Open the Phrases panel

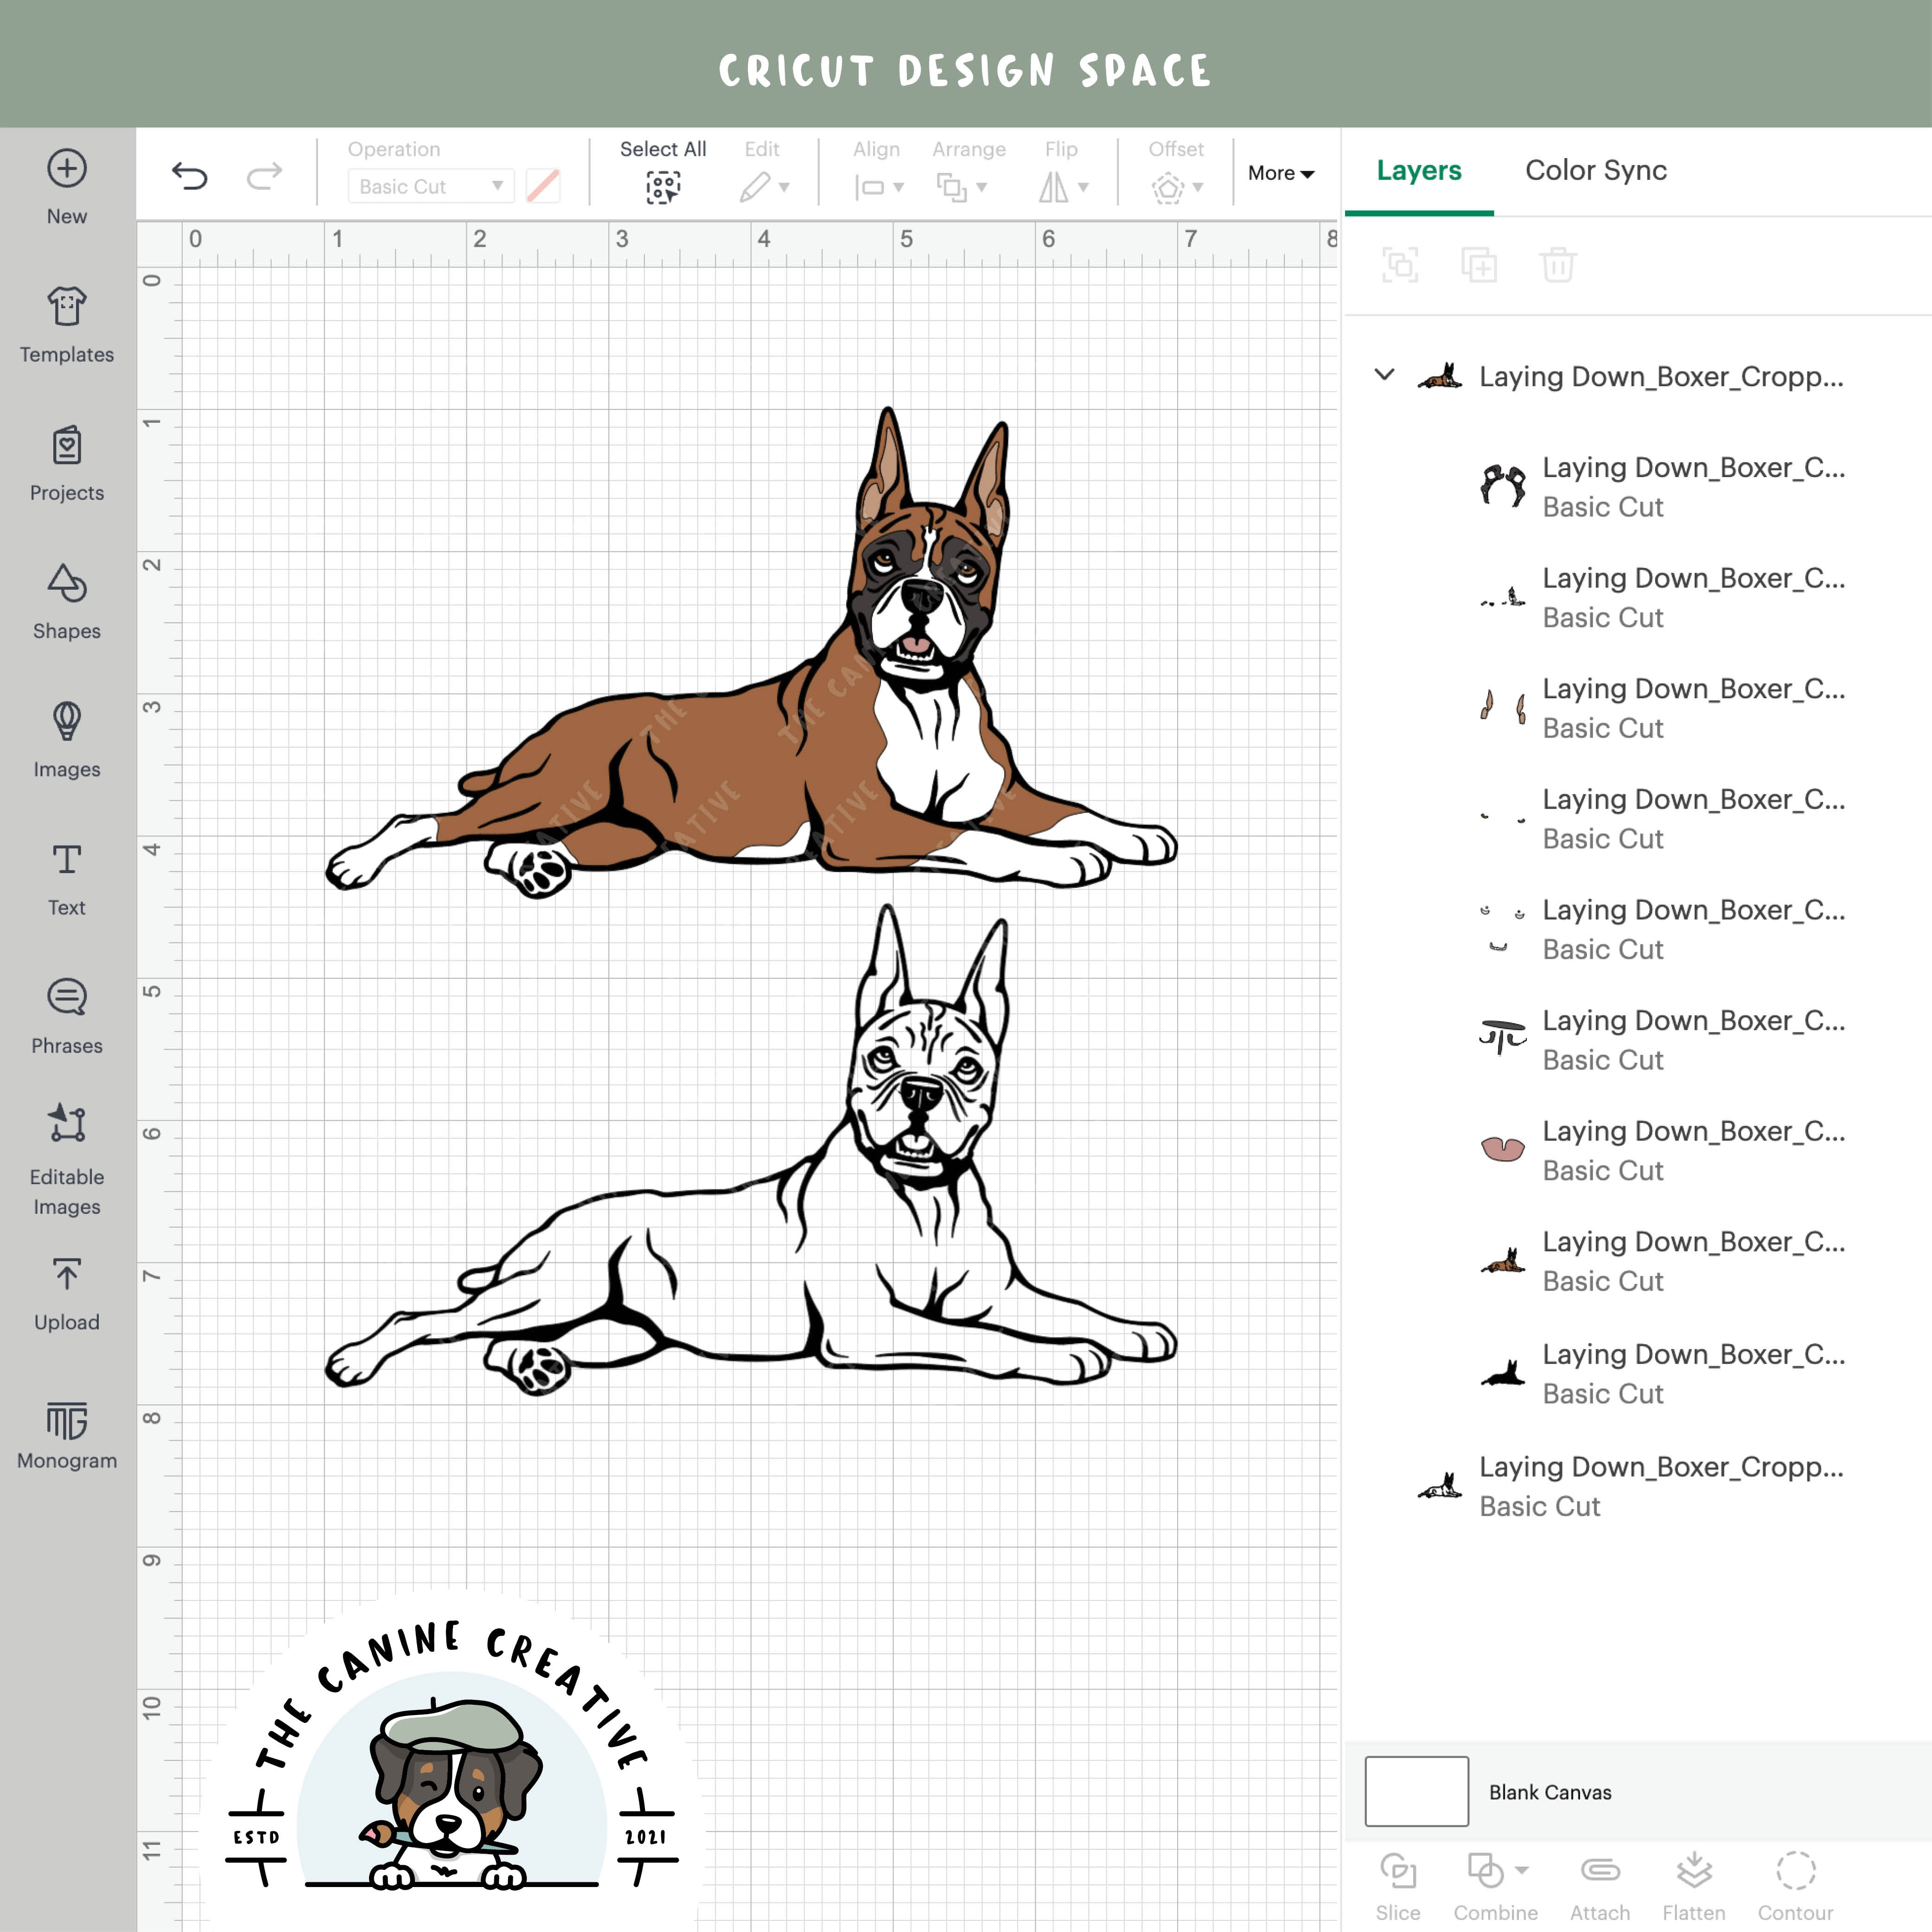coord(66,1015)
